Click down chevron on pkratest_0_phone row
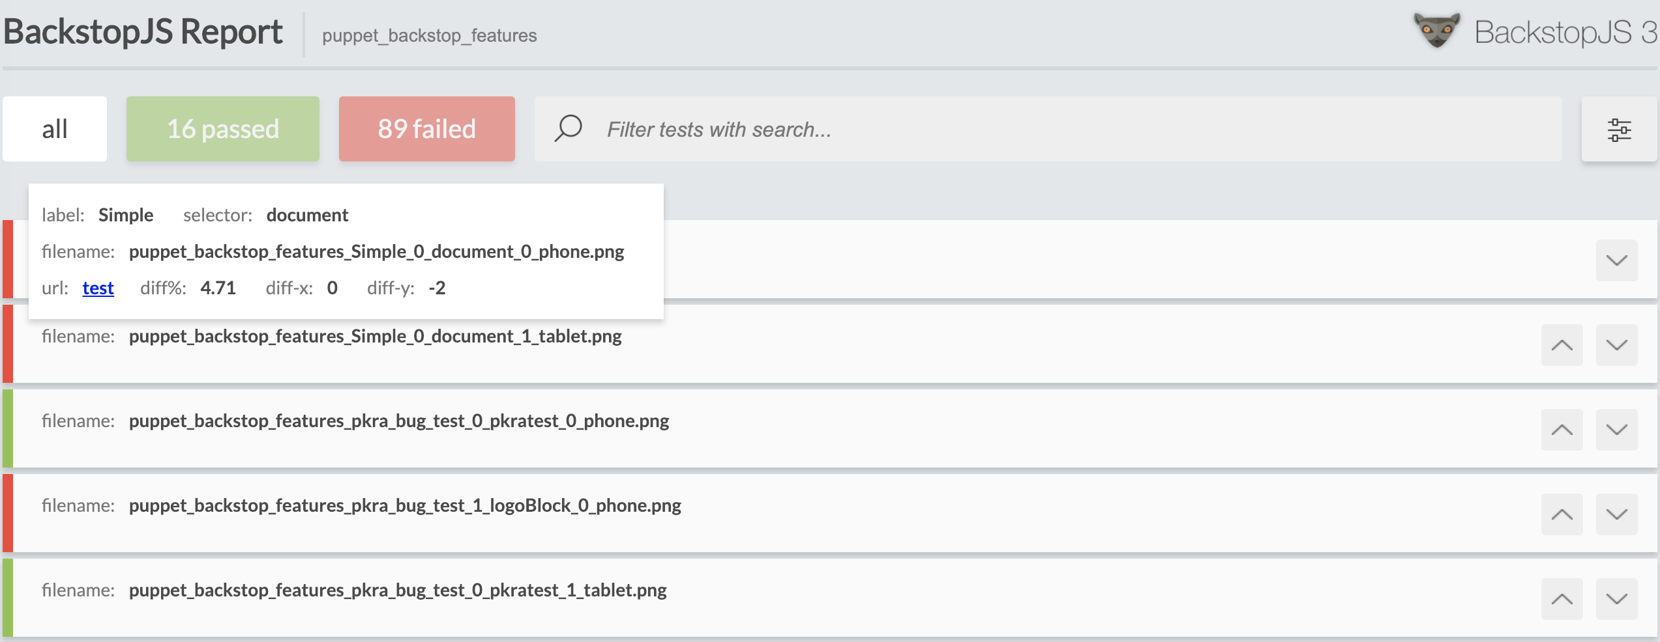1660x642 pixels. pyautogui.click(x=1616, y=430)
